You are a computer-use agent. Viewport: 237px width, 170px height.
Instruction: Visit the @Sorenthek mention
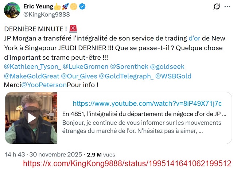(129, 67)
